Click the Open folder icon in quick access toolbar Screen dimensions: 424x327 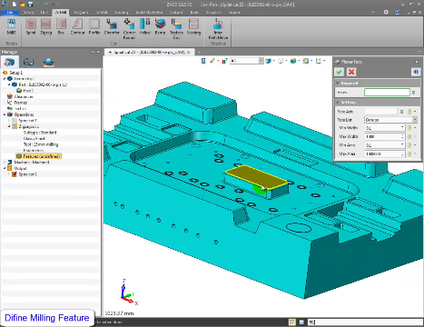(x=23, y=5)
